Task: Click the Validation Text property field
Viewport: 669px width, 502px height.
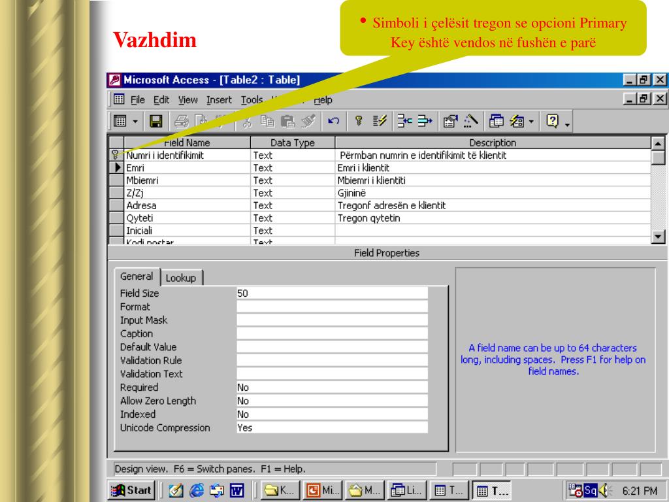Action: pyautogui.click(x=332, y=374)
